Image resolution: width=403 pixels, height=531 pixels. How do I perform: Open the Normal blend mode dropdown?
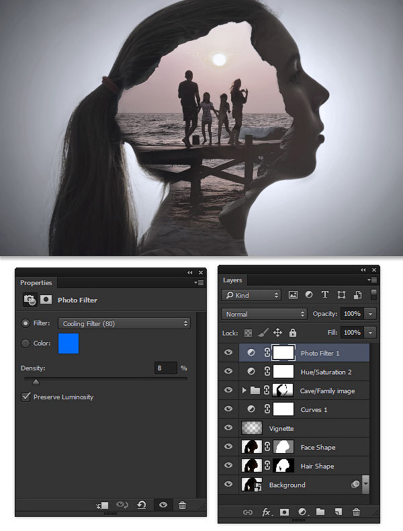tap(264, 314)
